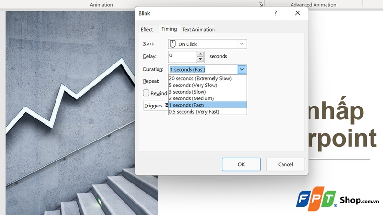Toggle the Rewind checkbox

[146, 93]
